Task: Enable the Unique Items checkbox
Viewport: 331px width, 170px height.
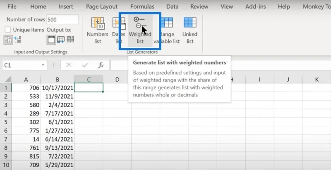Action: pos(8,30)
